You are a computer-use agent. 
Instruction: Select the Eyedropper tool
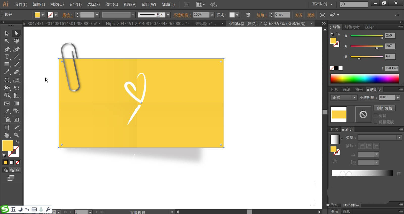pyautogui.click(x=7, y=111)
